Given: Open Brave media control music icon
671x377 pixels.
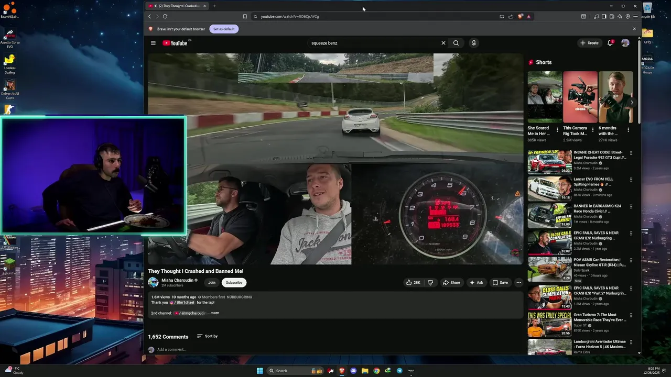Looking at the screenshot, I should pos(596,16).
